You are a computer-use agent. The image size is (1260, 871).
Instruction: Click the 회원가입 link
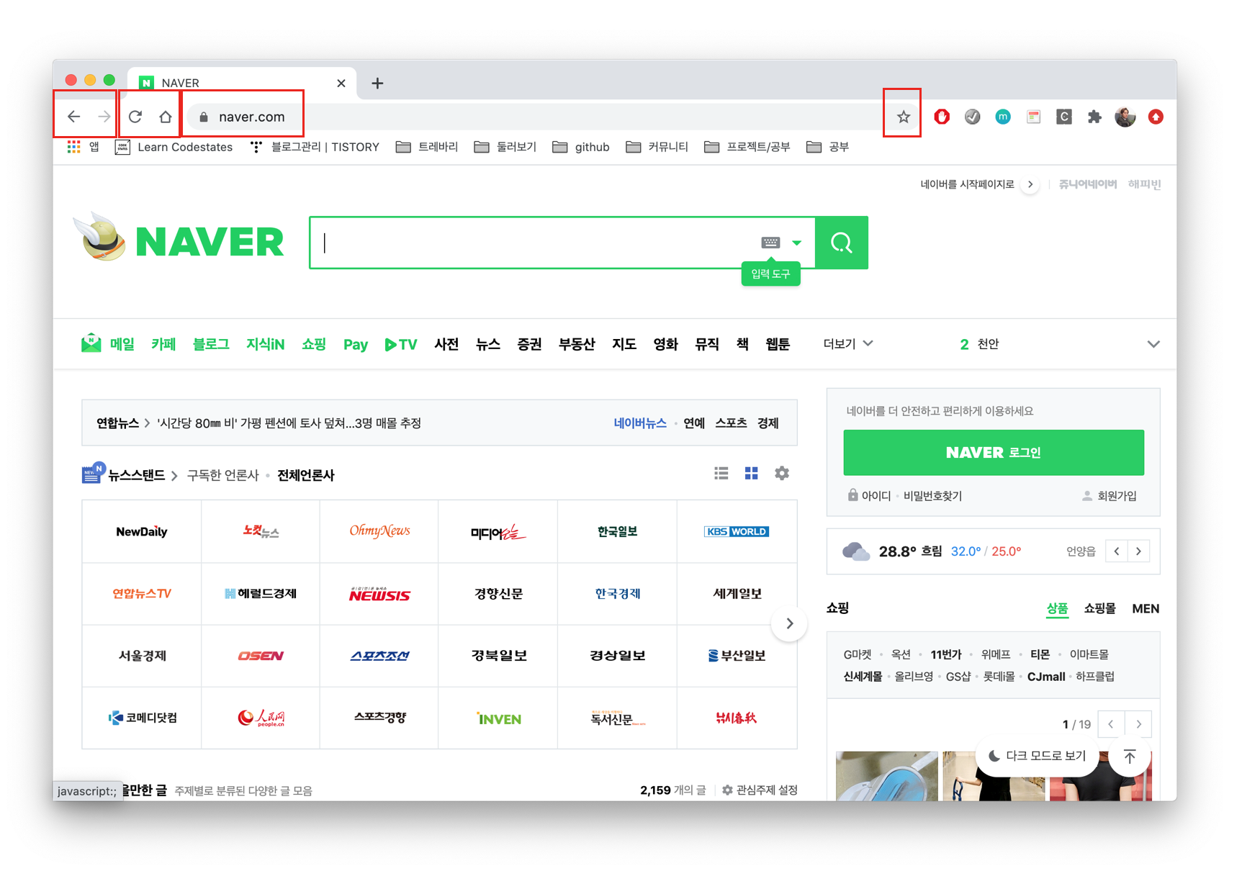tap(1117, 496)
